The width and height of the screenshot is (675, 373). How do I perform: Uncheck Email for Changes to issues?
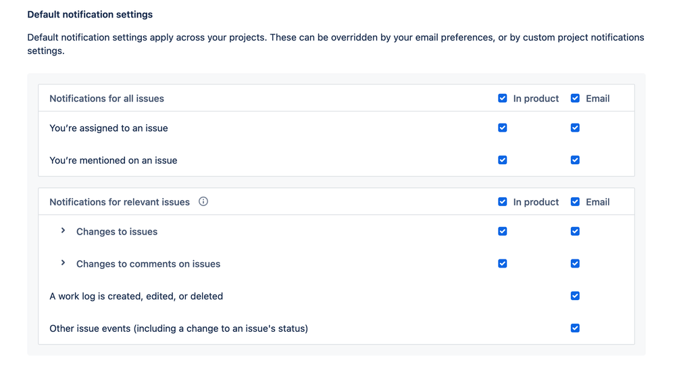[x=575, y=231]
